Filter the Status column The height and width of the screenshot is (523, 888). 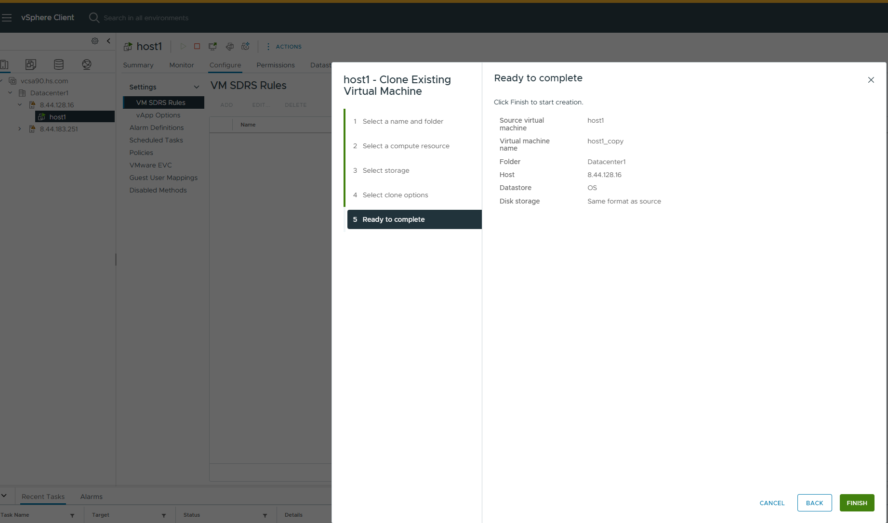(265, 515)
